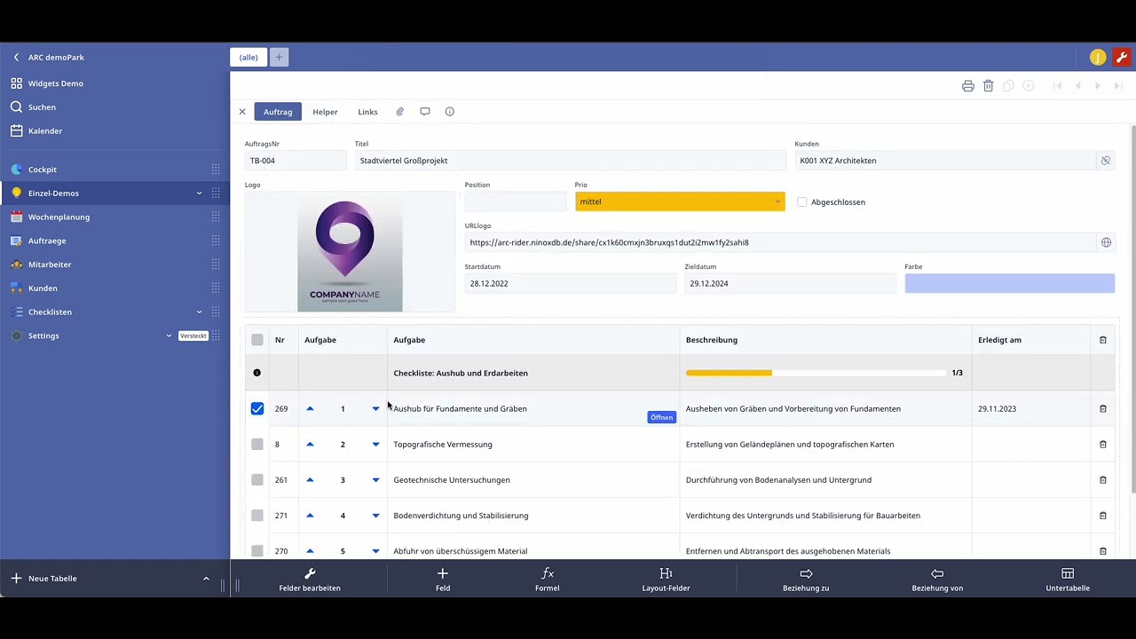Toggle the red wrench edit mode
The image size is (1136, 639).
click(1122, 58)
